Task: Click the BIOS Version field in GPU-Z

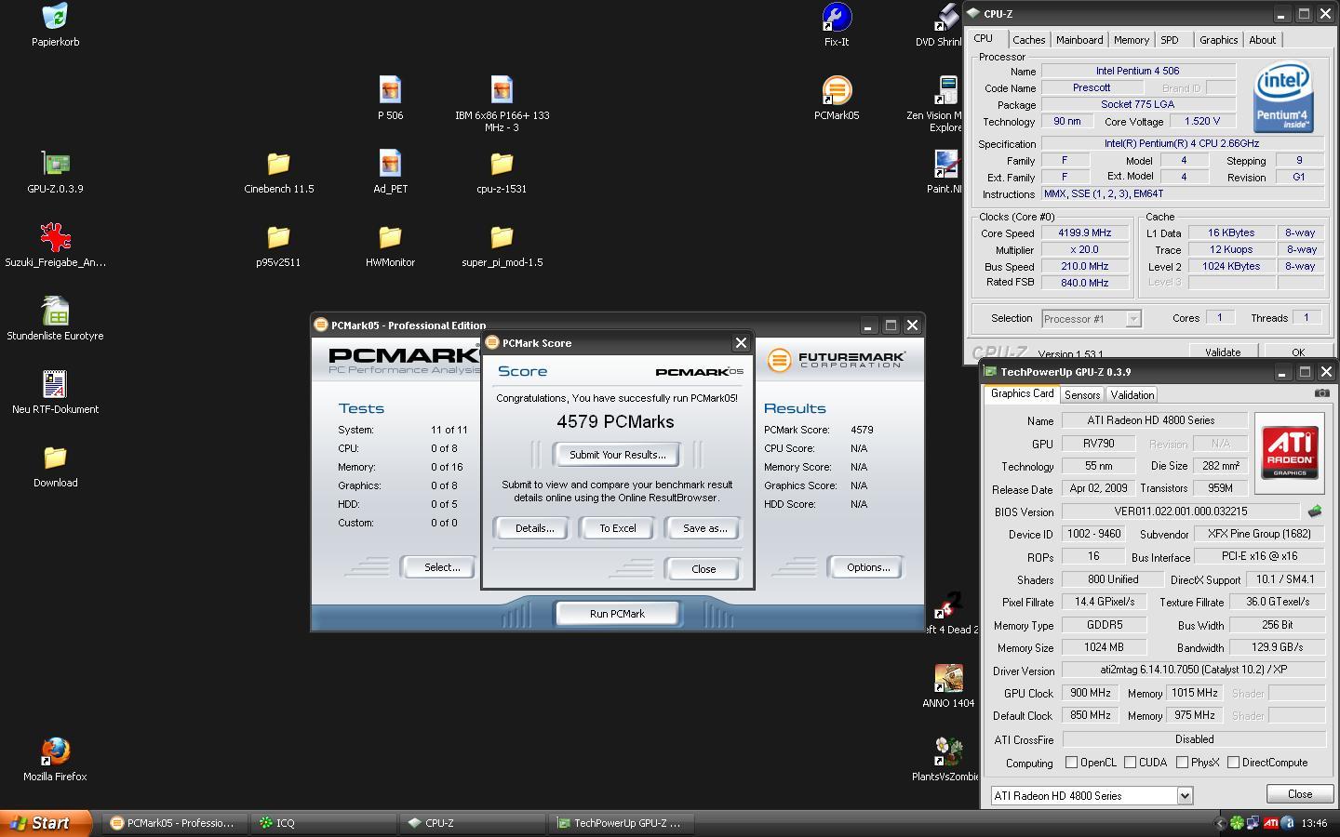Action: pos(1181,511)
